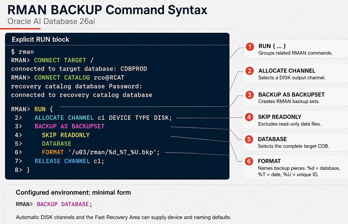Screen dimensions: 348x224
Task: Click the number 3 badge beside BACKUP AS BACKUPSET callout
Action: point(250,95)
